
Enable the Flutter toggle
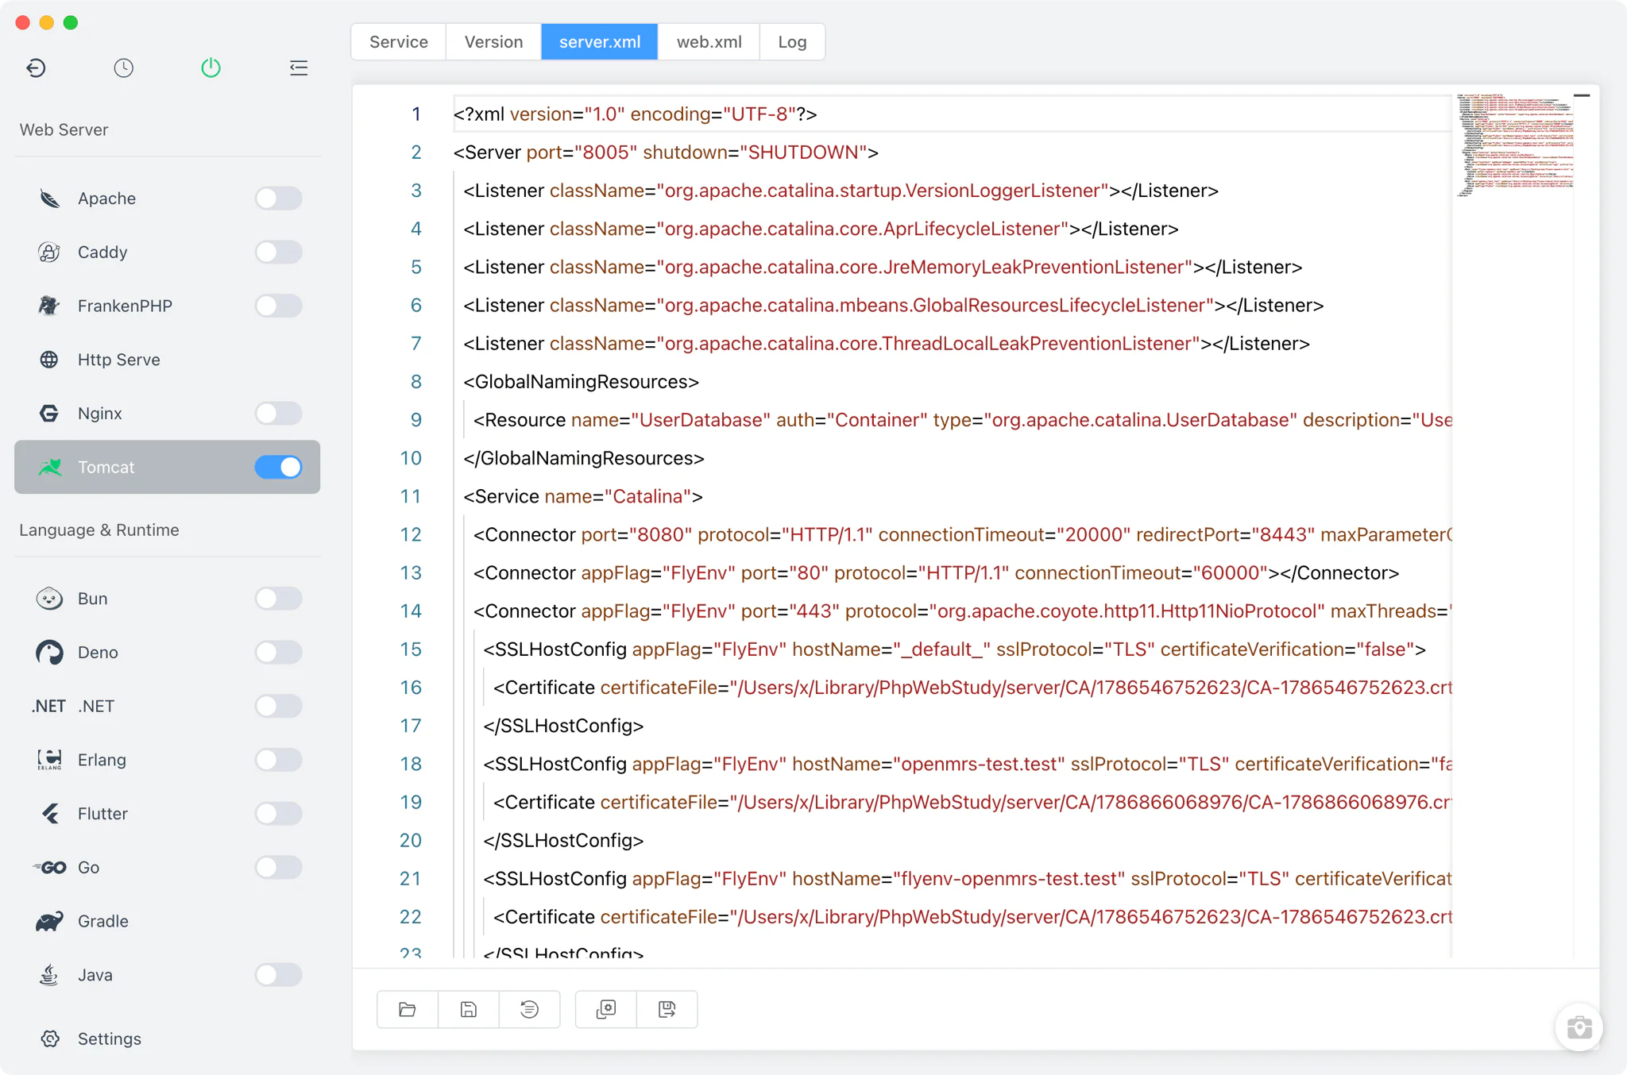pyautogui.click(x=278, y=814)
